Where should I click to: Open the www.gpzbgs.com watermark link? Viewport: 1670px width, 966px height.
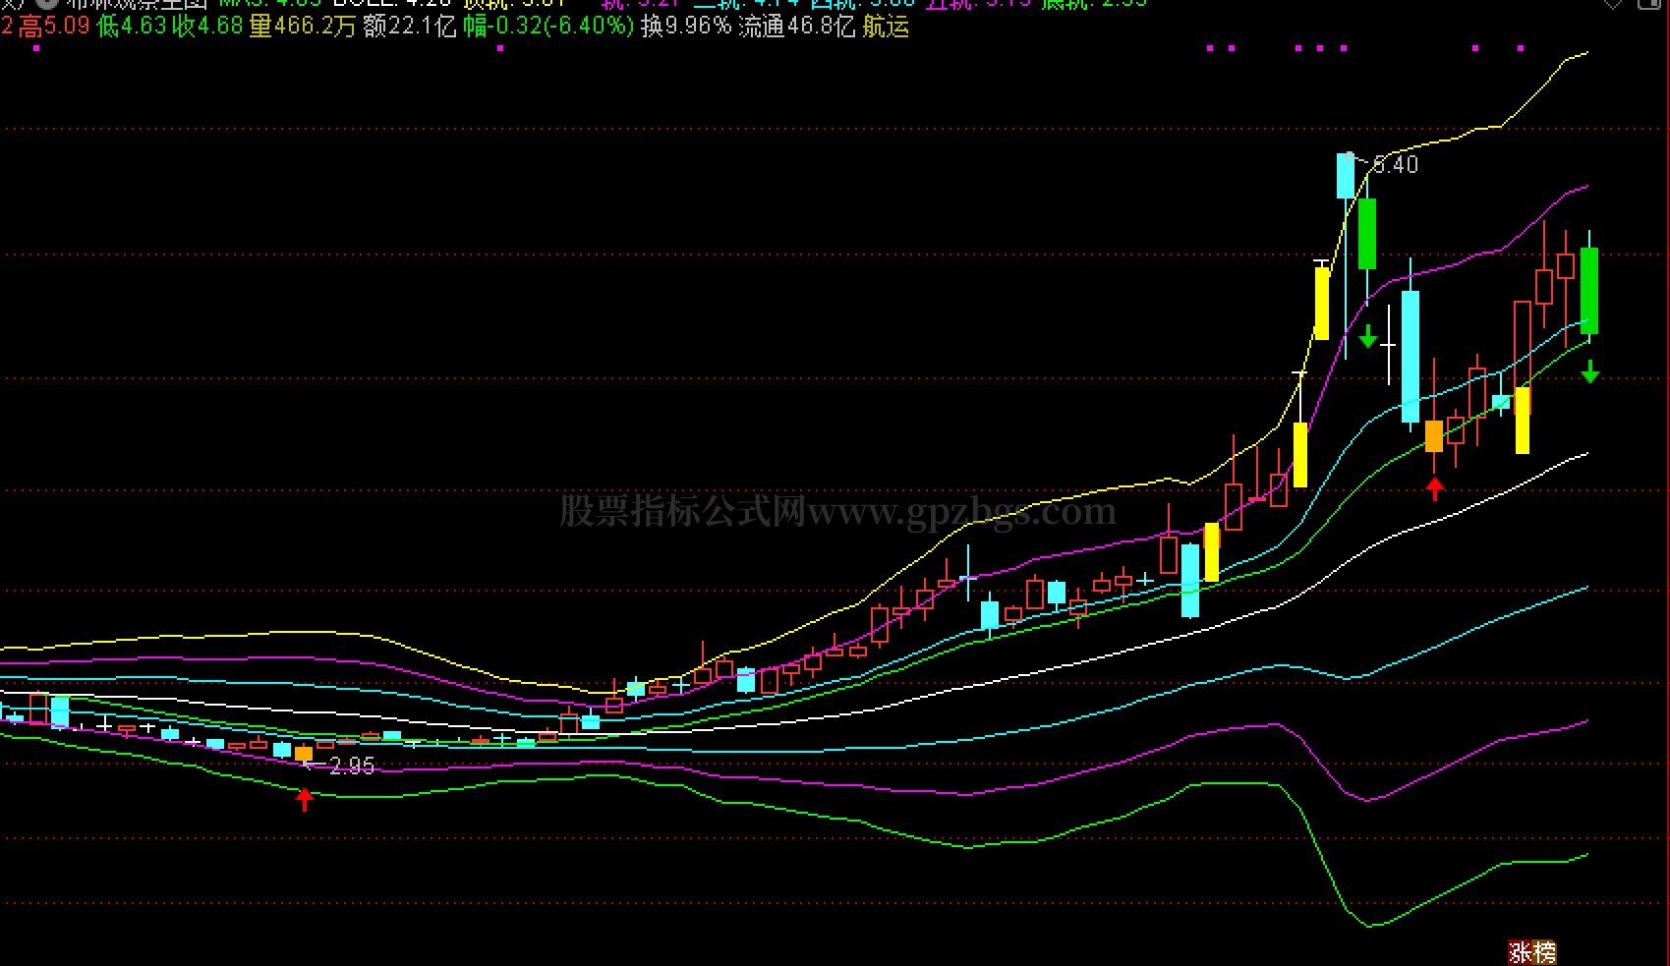[x=961, y=511]
